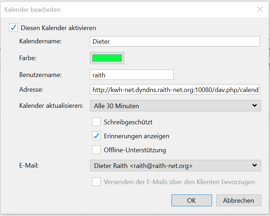Expand the E-Mail identity dropdown
Viewport: 270px width, 216px height.
click(x=175, y=166)
